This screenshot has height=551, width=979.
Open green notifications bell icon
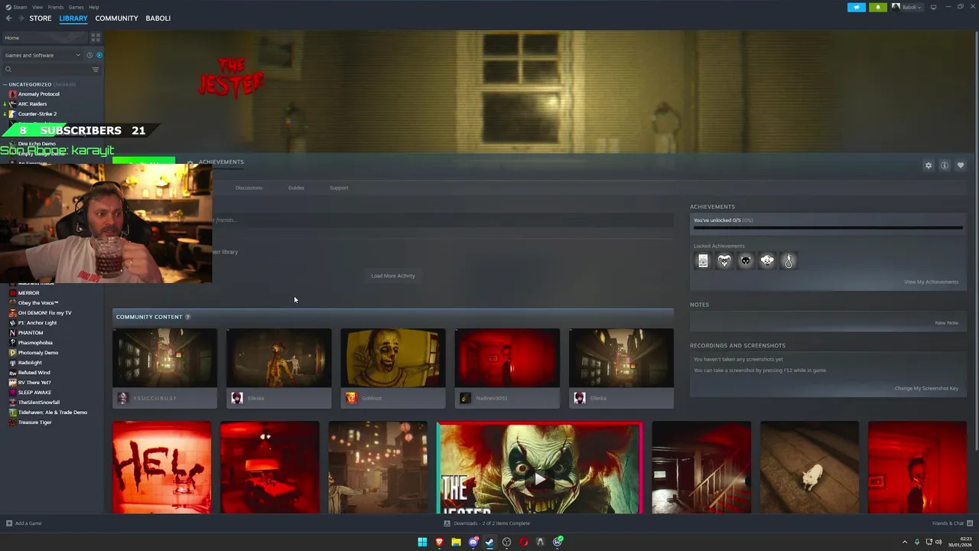(878, 7)
